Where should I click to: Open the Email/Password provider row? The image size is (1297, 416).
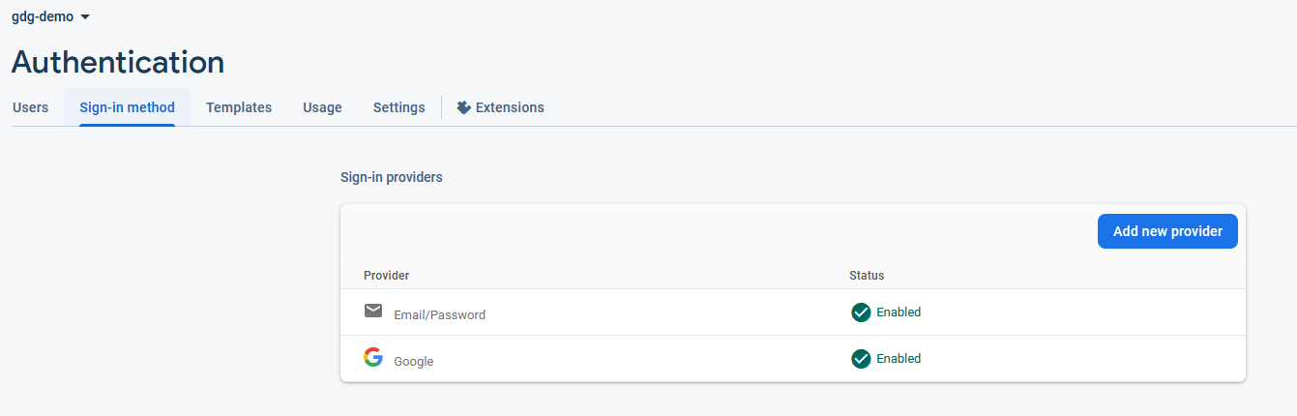point(439,314)
